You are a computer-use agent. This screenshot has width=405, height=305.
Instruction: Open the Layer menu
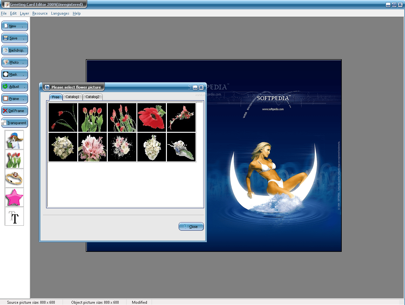(24, 13)
